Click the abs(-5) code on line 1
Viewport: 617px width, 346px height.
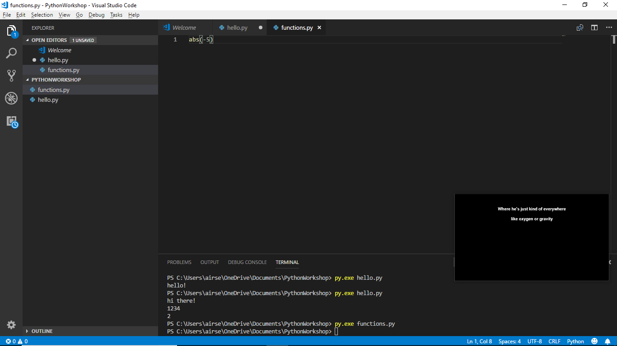pyautogui.click(x=201, y=40)
